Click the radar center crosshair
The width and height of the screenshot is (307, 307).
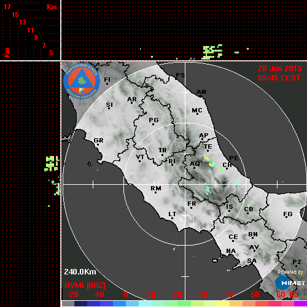click(185, 184)
